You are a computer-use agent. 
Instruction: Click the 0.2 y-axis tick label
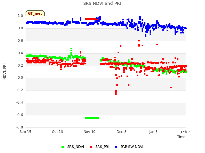20,65
